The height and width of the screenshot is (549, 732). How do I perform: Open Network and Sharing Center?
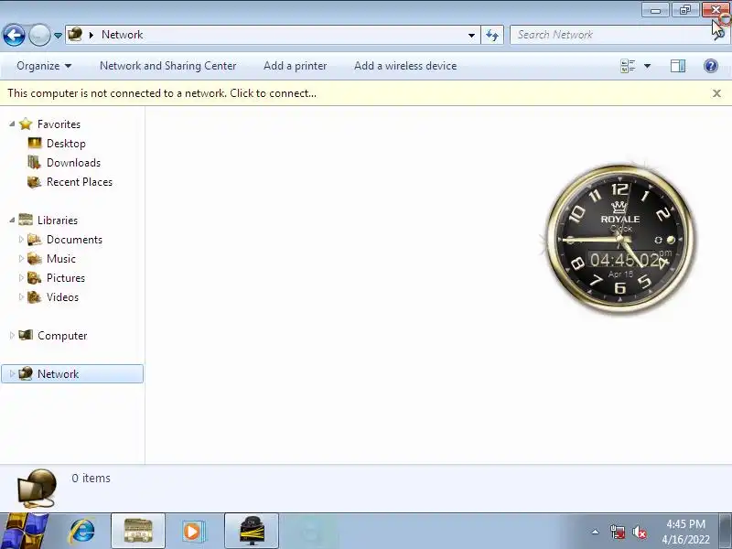coord(168,66)
